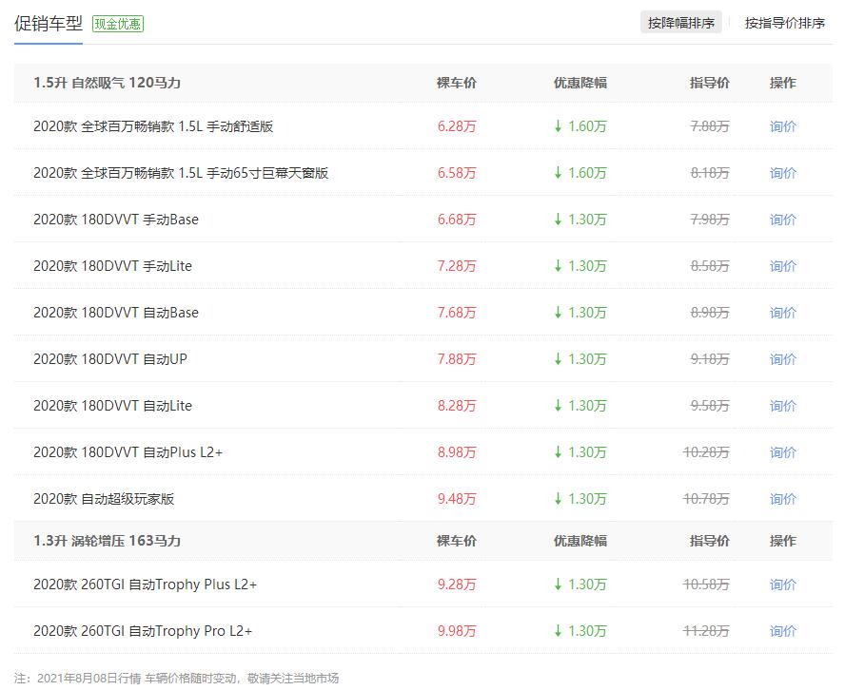The image size is (845, 690).
Task: Select model 2020款 180DVVT 自动UP
Action: pos(110,359)
